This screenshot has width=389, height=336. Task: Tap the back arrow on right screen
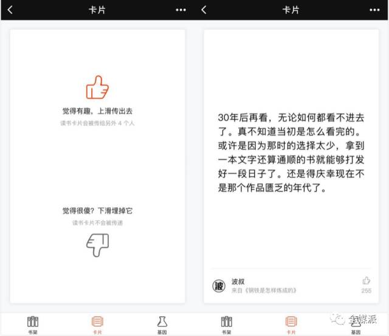click(x=204, y=10)
